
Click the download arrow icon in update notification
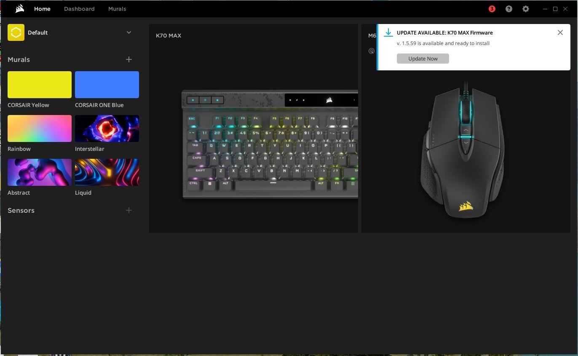(388, 33)
